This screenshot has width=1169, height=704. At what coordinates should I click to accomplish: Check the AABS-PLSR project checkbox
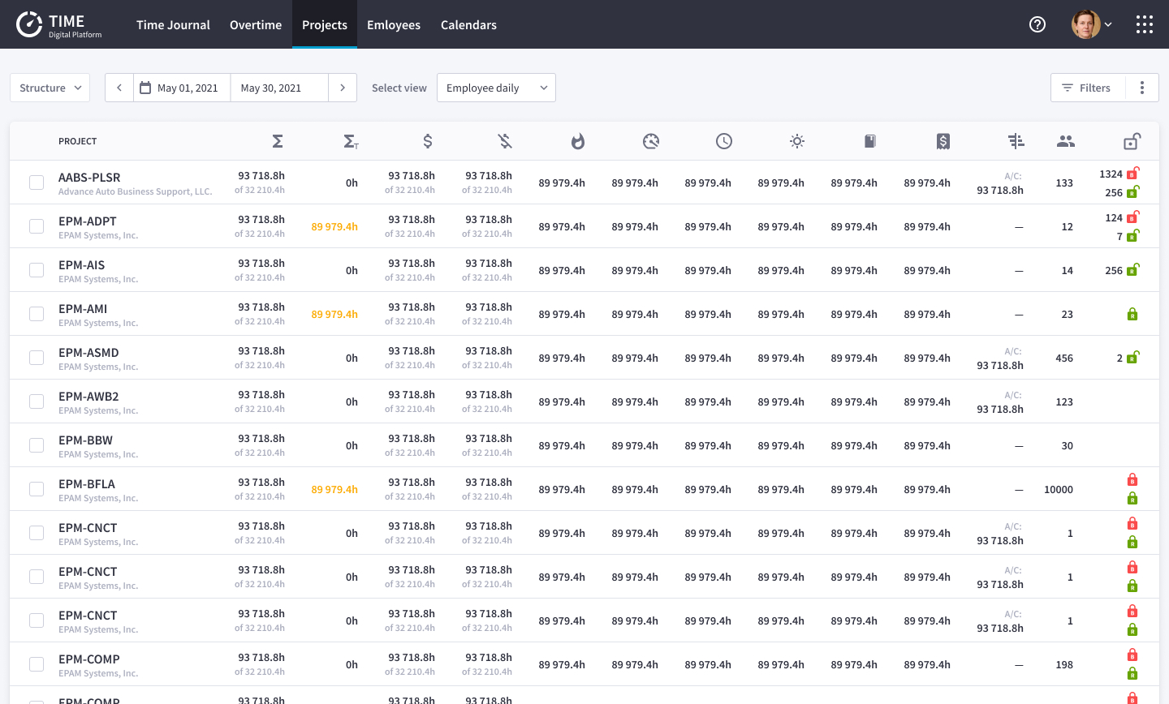tap(37, 182)
